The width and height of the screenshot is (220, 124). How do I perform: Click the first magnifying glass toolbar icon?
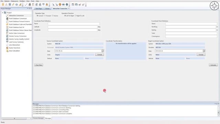coord(53,4)
